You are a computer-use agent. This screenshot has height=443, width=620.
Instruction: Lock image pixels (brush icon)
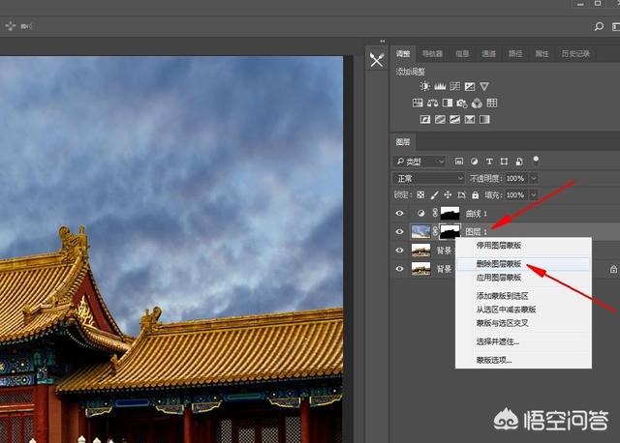coord(434,195)
